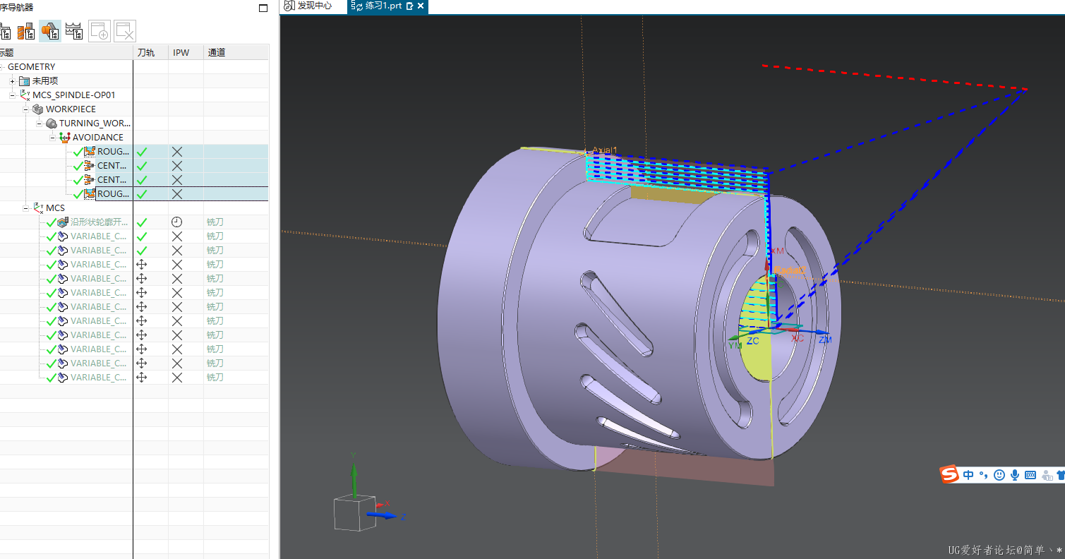Viewport: 1065px width, 559px height.
Task: Collapse the WORKPIECE node
Action: pyautogui.click(x=25, y=109)
